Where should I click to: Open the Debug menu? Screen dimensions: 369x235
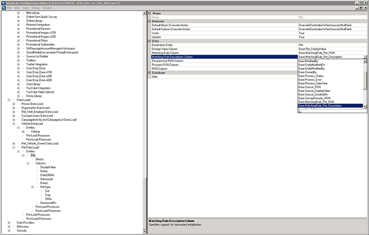[36, 8]
